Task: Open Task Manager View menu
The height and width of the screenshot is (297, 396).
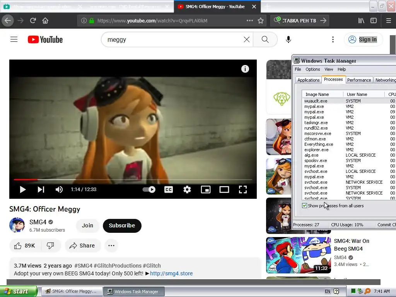Action: point(329,69)
